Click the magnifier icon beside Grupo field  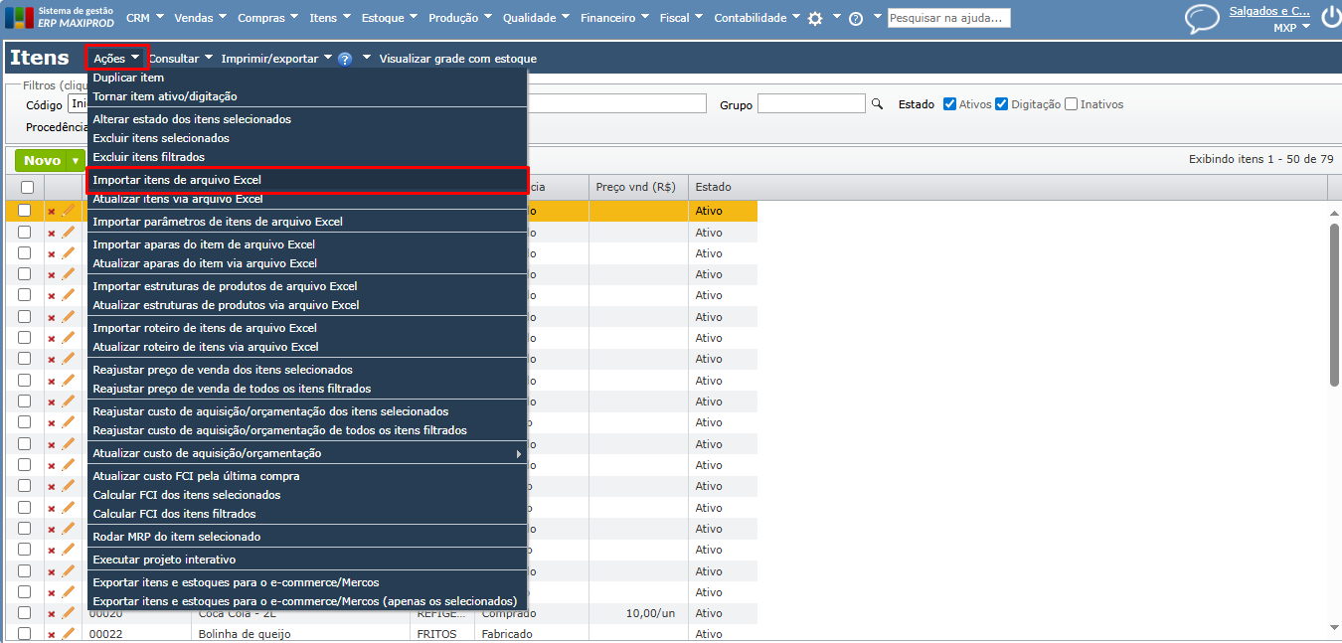pyautogui.click(x=877, y=103)
